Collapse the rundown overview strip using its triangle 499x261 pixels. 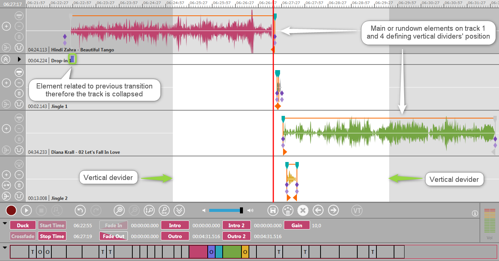click(x=5, y=247)
